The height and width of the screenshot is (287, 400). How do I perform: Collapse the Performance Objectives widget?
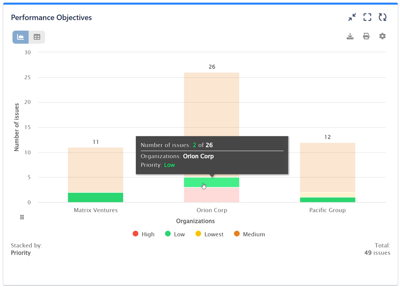coord(352,17)
